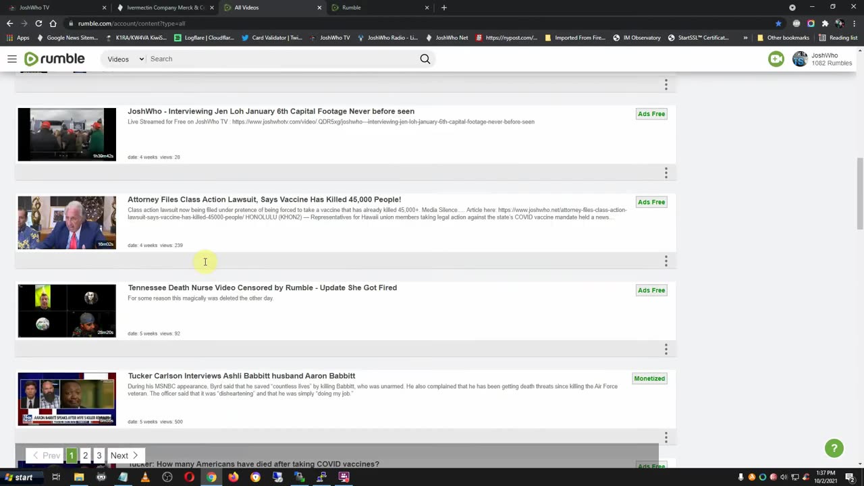This screenshot has height=486, width=864.
Task: Open options menu for Jen Loh interview video
Action: click(x=666, y=173)
